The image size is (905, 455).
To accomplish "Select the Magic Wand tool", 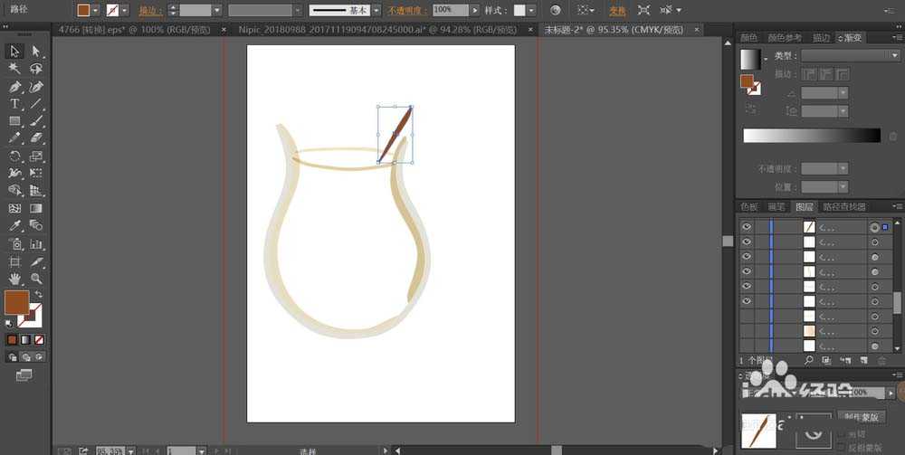I will point(15,69).
